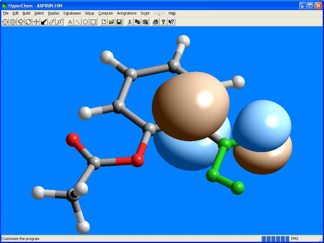Activate the Rotate out-of-plane tool
Screen dimensions: 324x243
[x=21, y=22]
